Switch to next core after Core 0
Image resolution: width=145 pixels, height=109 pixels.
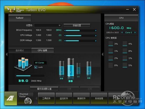(x=135, y=32)
